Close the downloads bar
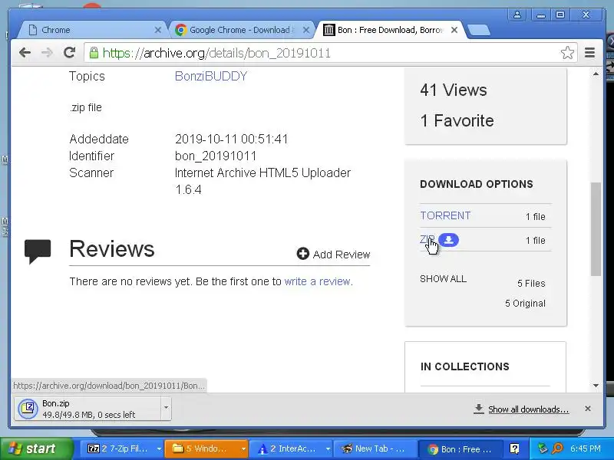The height and width of the screenshot is (460, 614). click(x=587, y=409)
